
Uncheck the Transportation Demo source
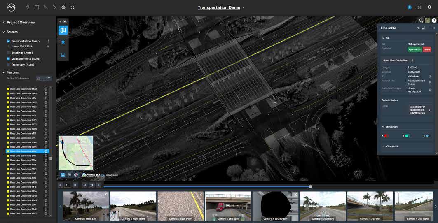pos(8,41)
